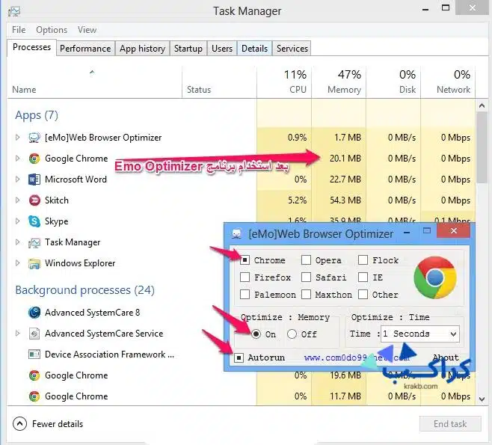Click the eMo Optimizer window title icon
492x445 pixels.
[236, 234]
